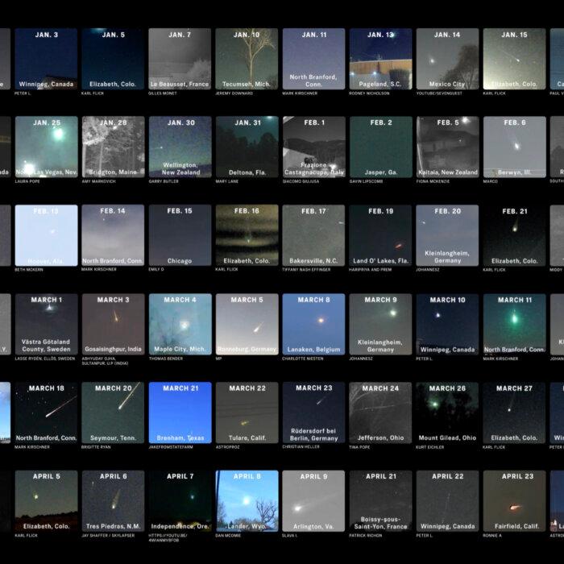Select the Jan. 5 Elizabeth, Colo. thumbnail
This screenshot has height=564, width=564.
tap(113, 59)
